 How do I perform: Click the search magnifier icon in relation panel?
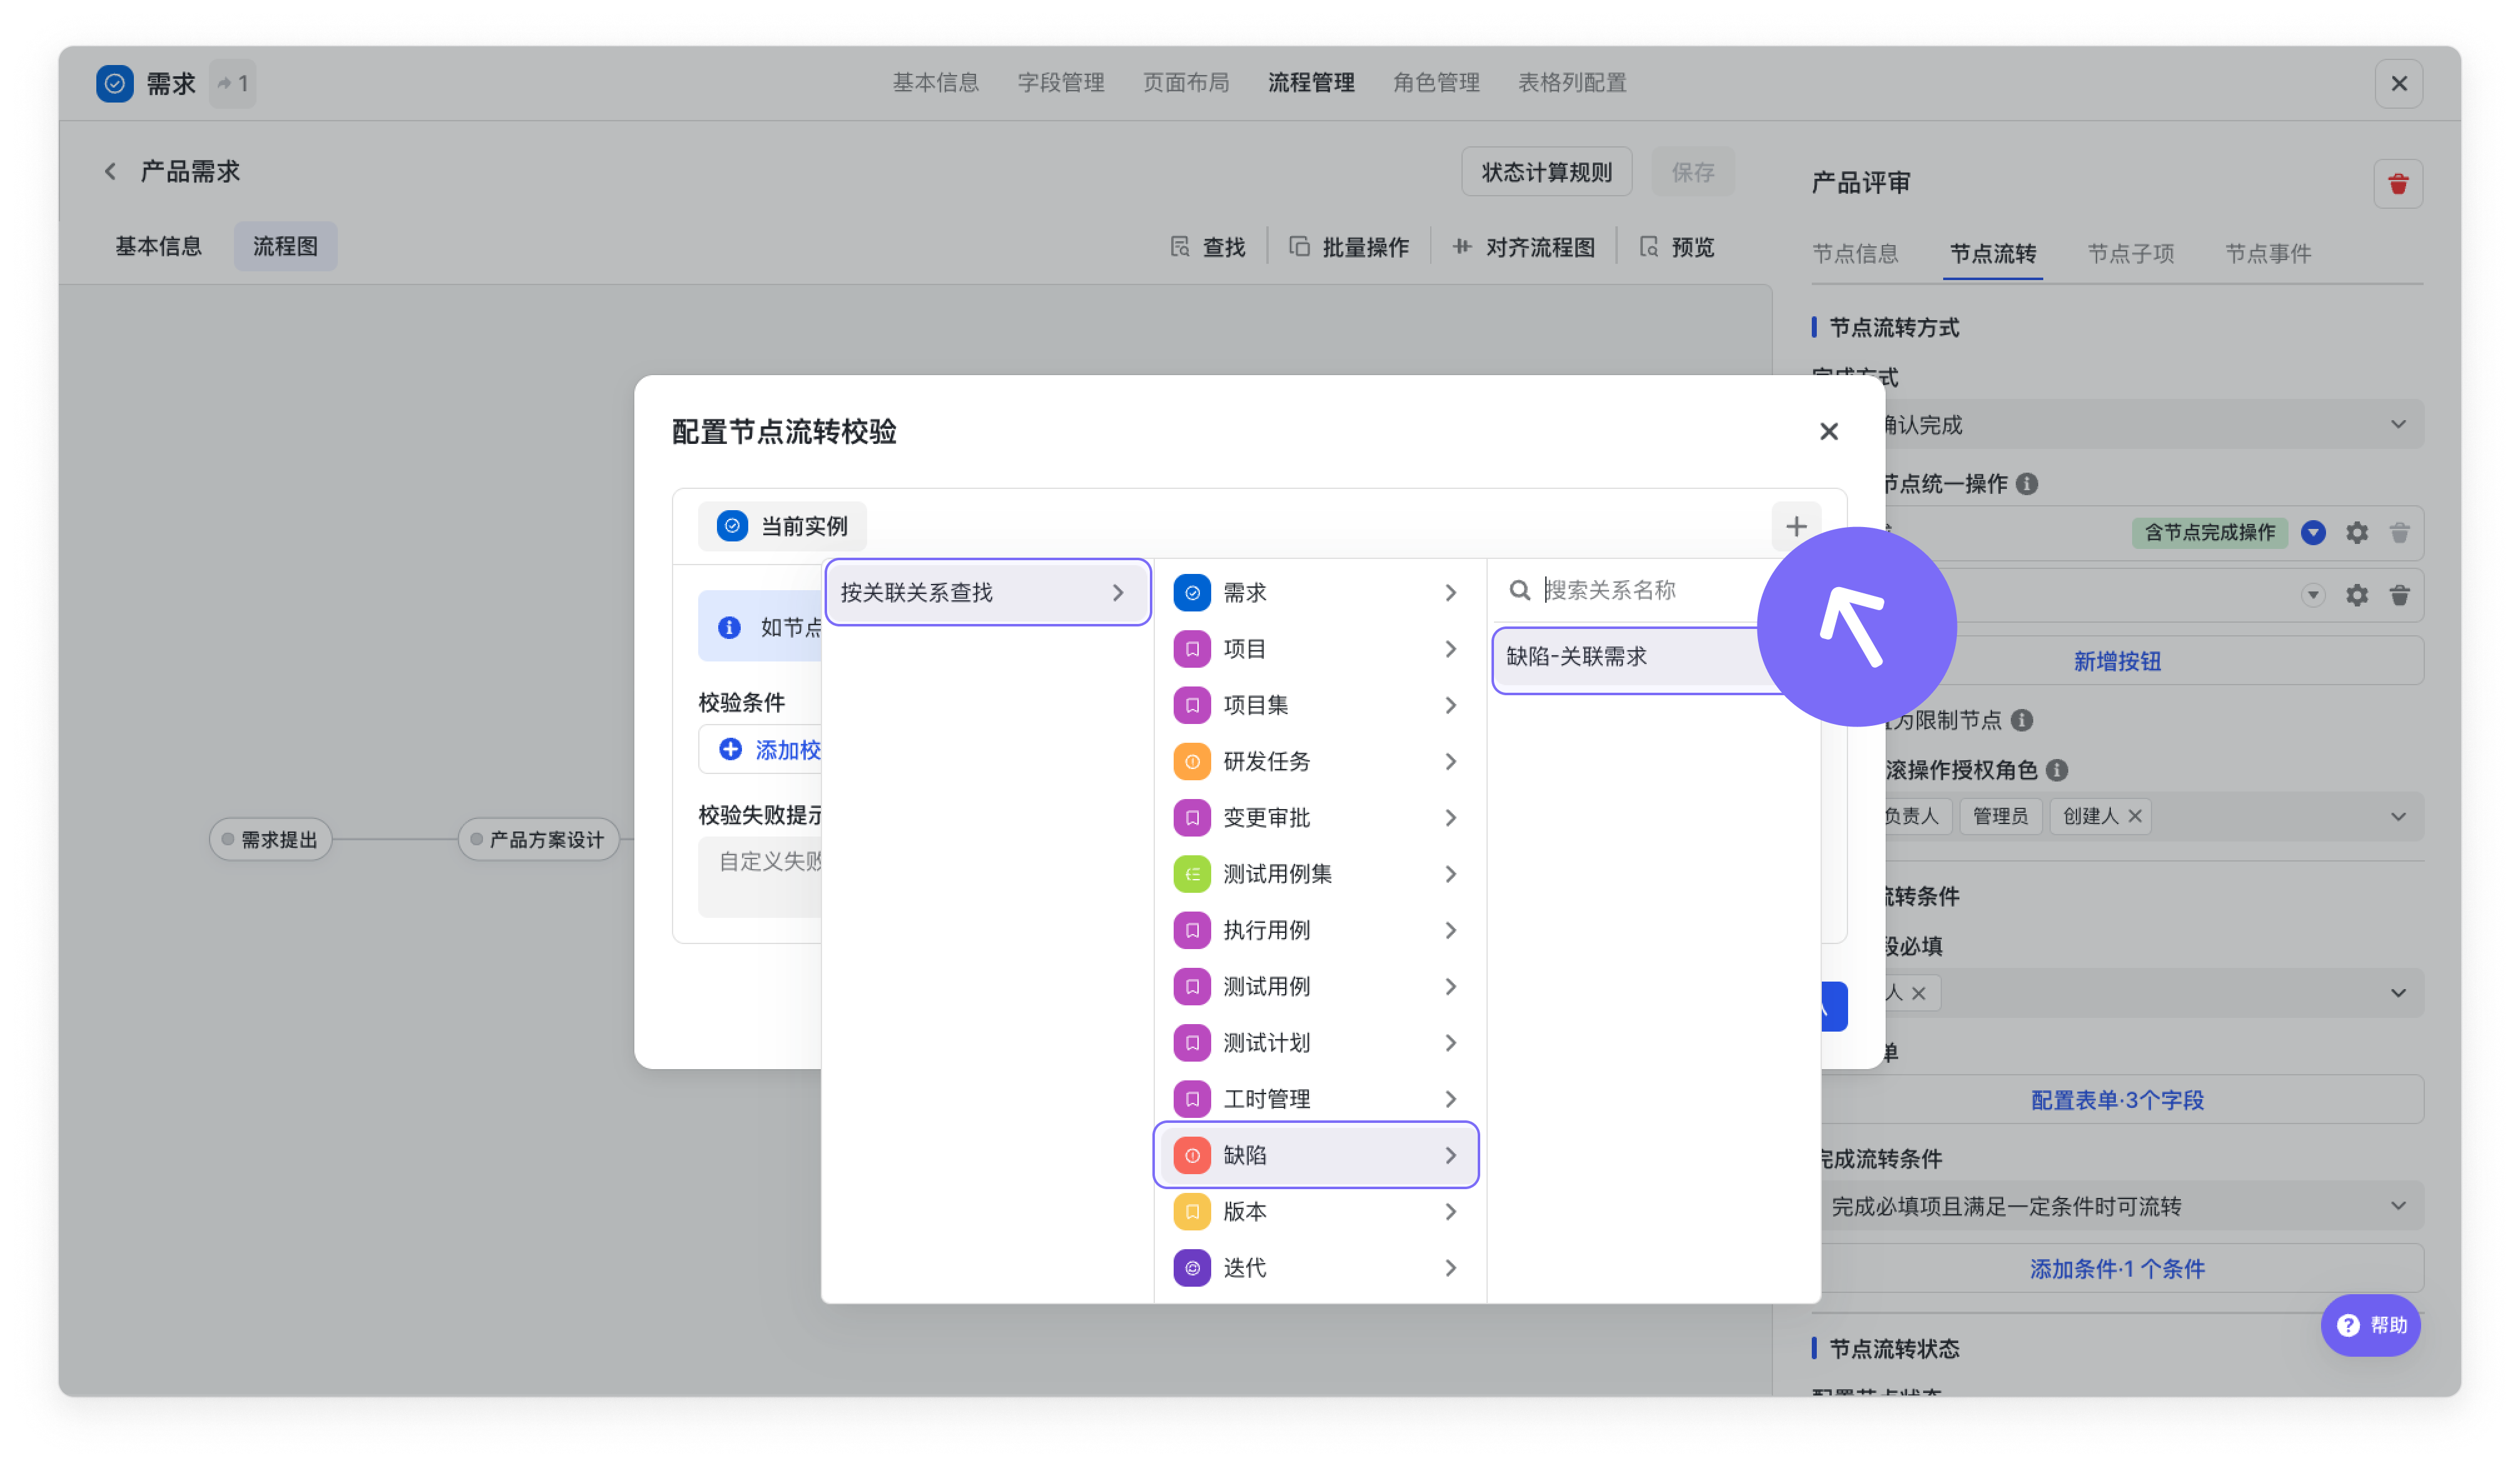click(1519, 591)
